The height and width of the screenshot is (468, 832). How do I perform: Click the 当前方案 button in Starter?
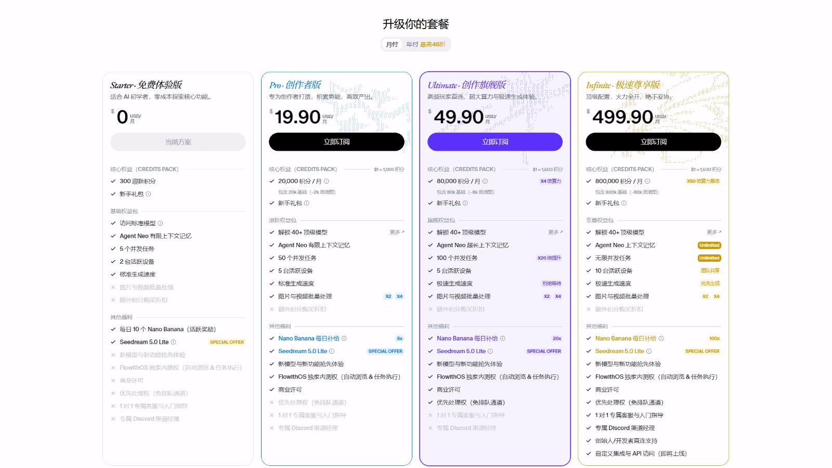pyautogui.click(x=178, y=142)
